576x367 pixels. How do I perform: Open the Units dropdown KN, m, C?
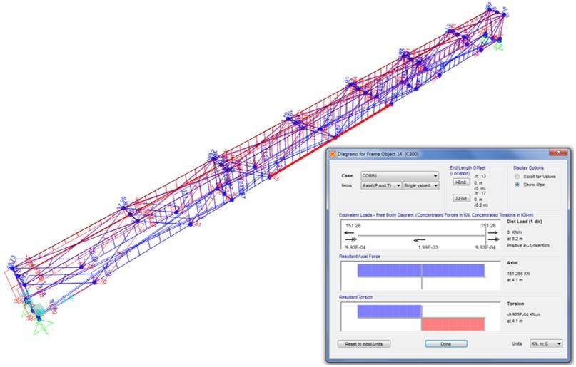click(546, 344)
